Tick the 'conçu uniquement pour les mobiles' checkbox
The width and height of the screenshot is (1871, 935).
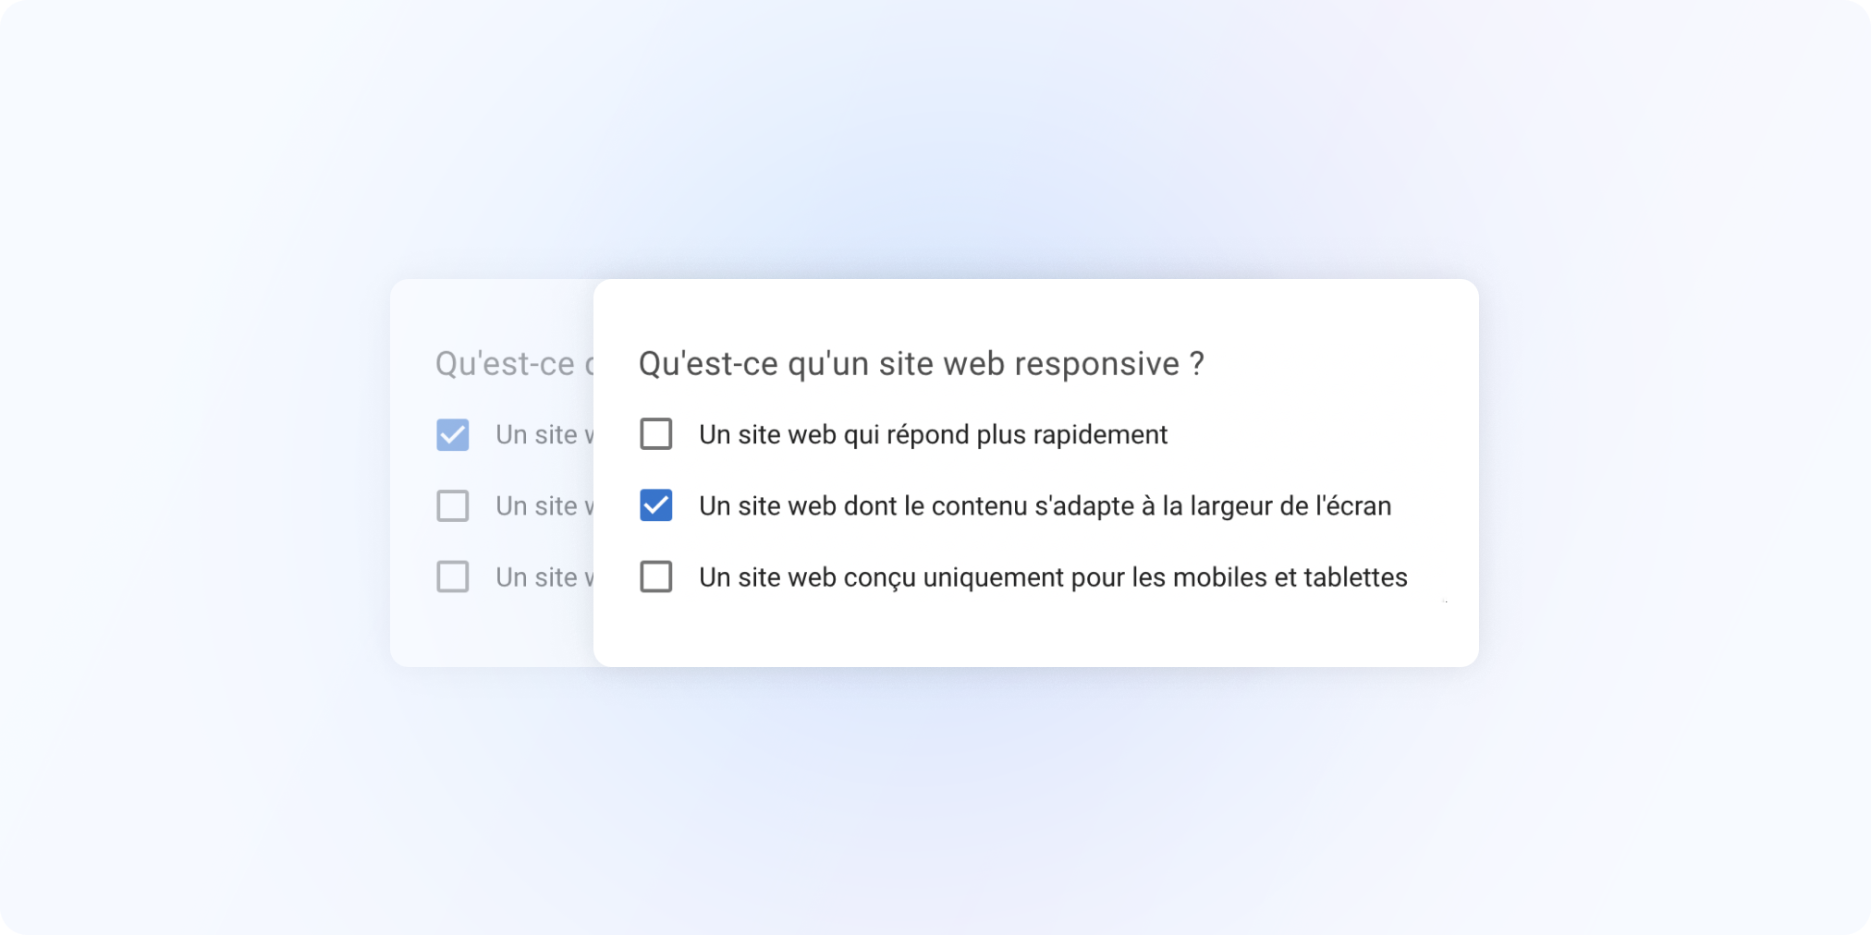point(656,577)
